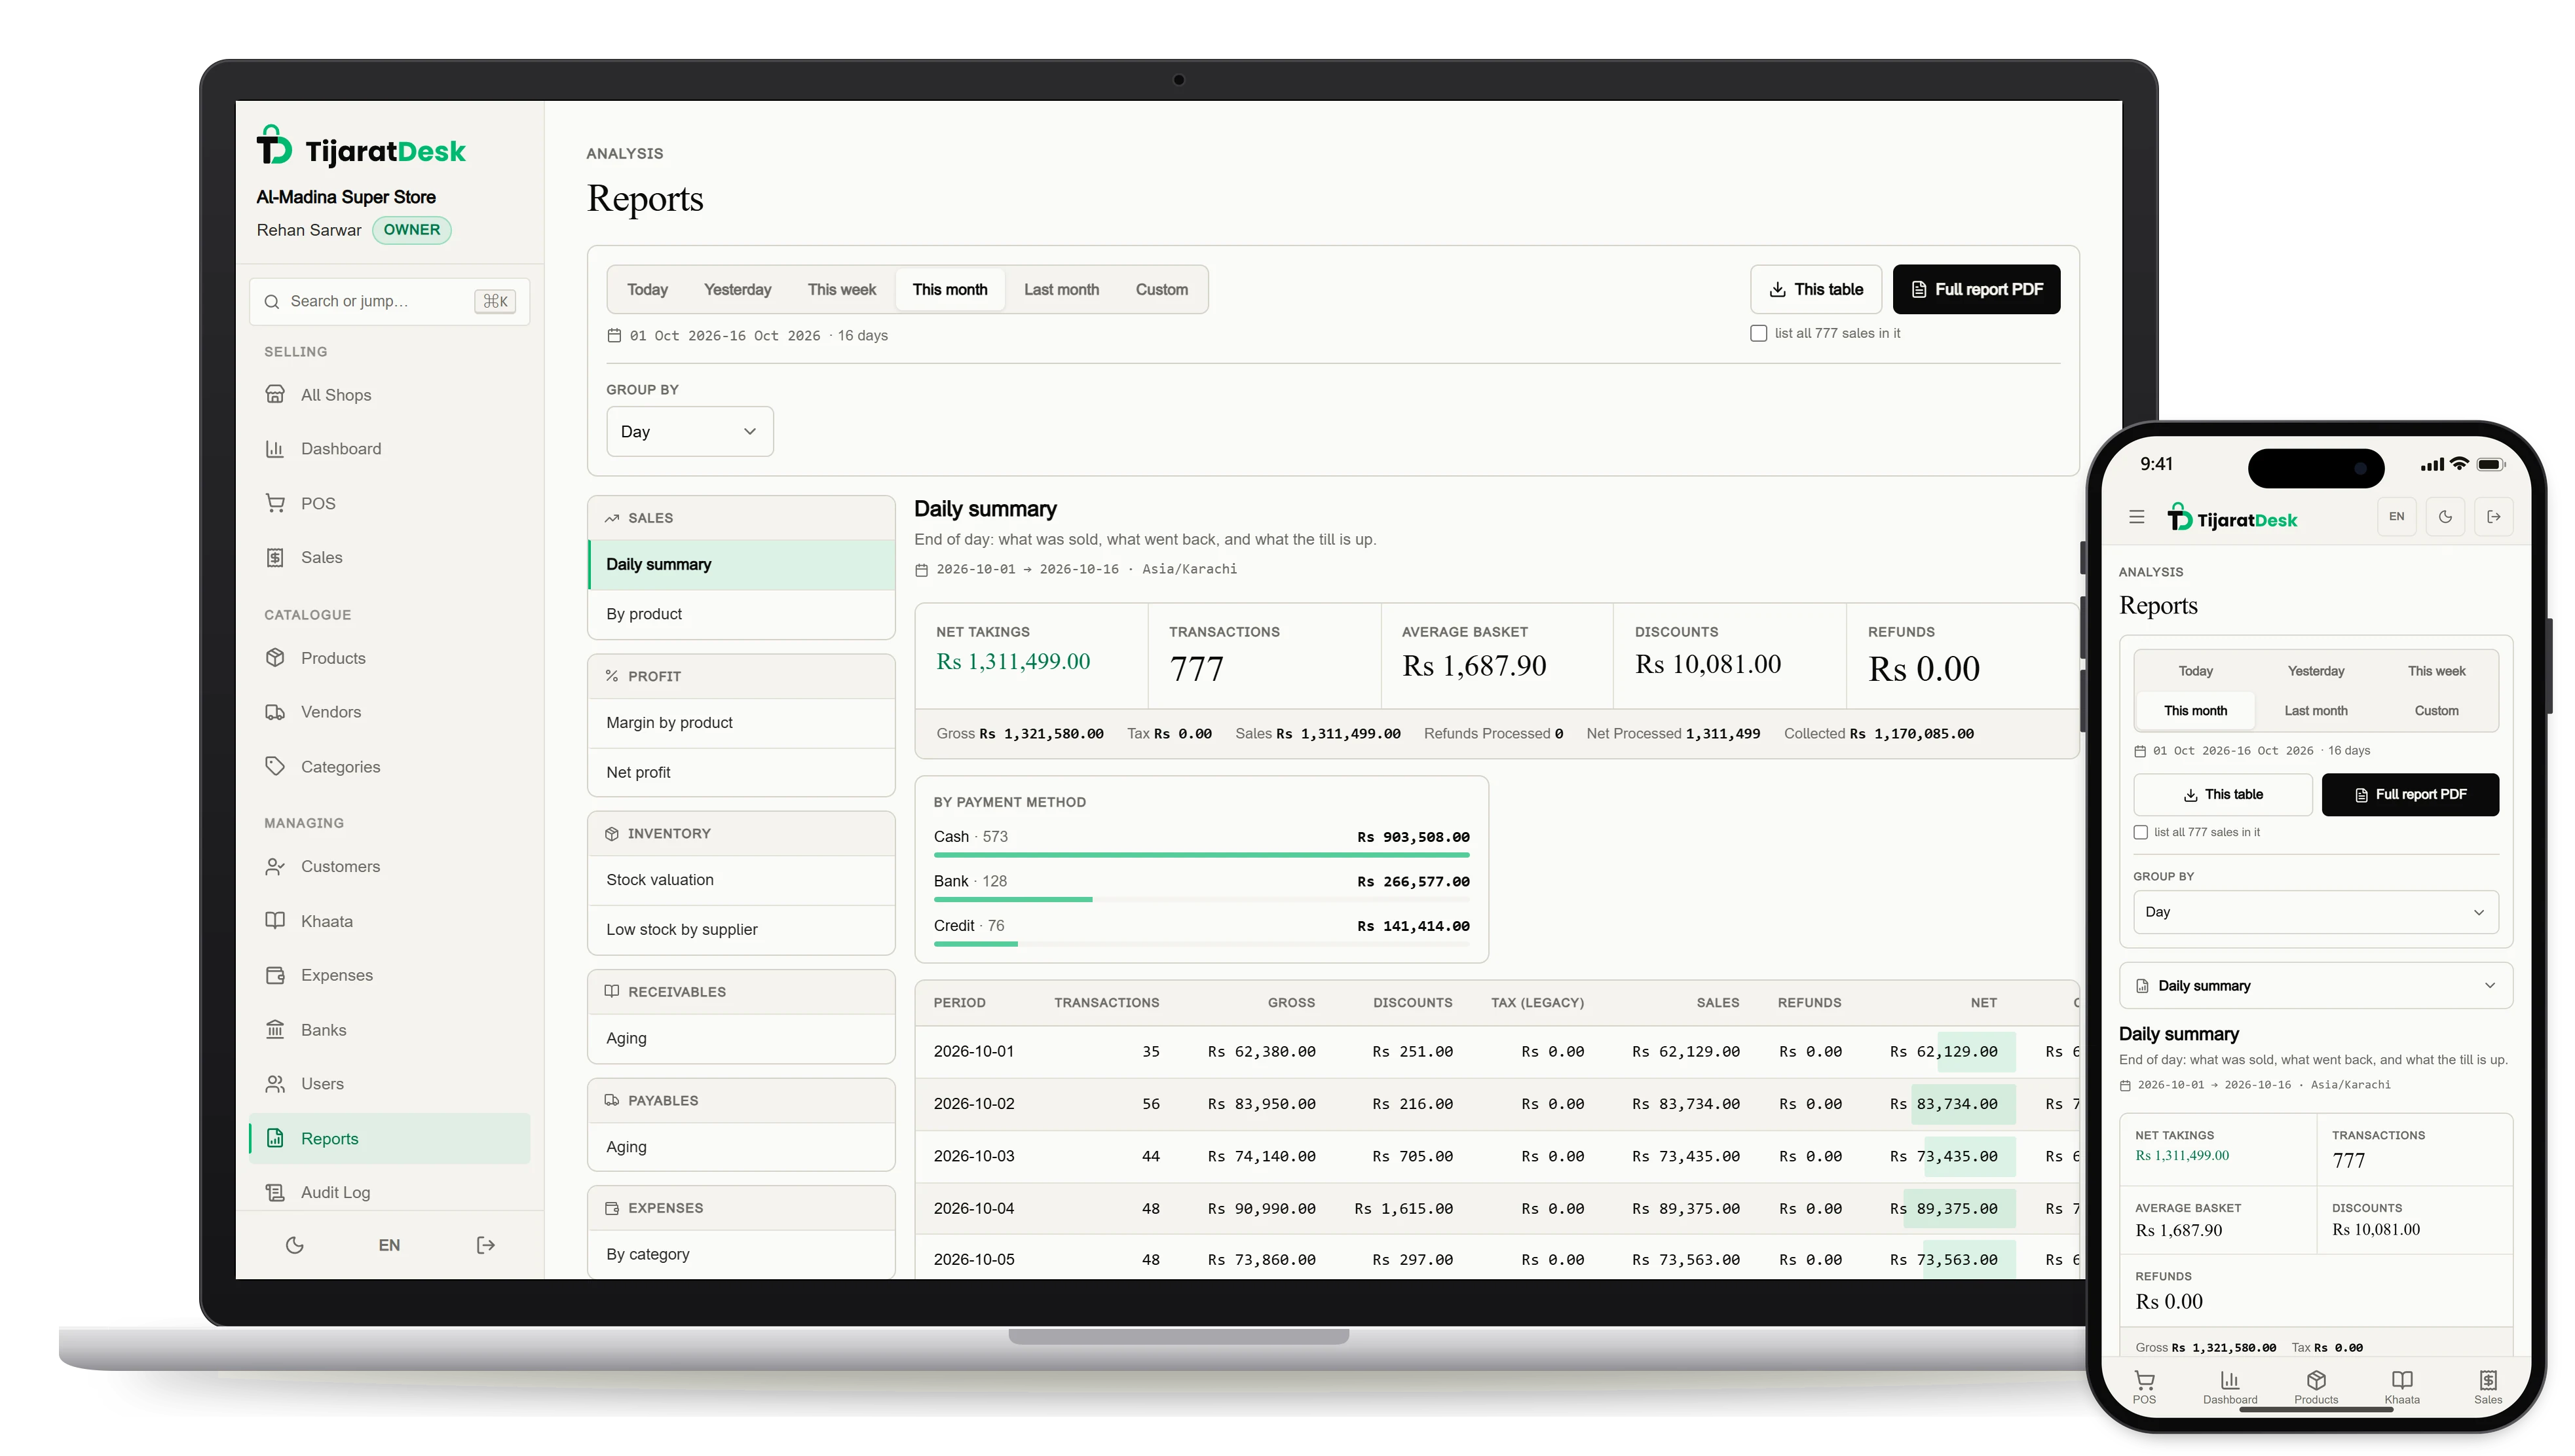This screenshot has height=1456, width=2575.
Task: Open the hamburger menu on the phone
Action: click(x=2137, y=517)
